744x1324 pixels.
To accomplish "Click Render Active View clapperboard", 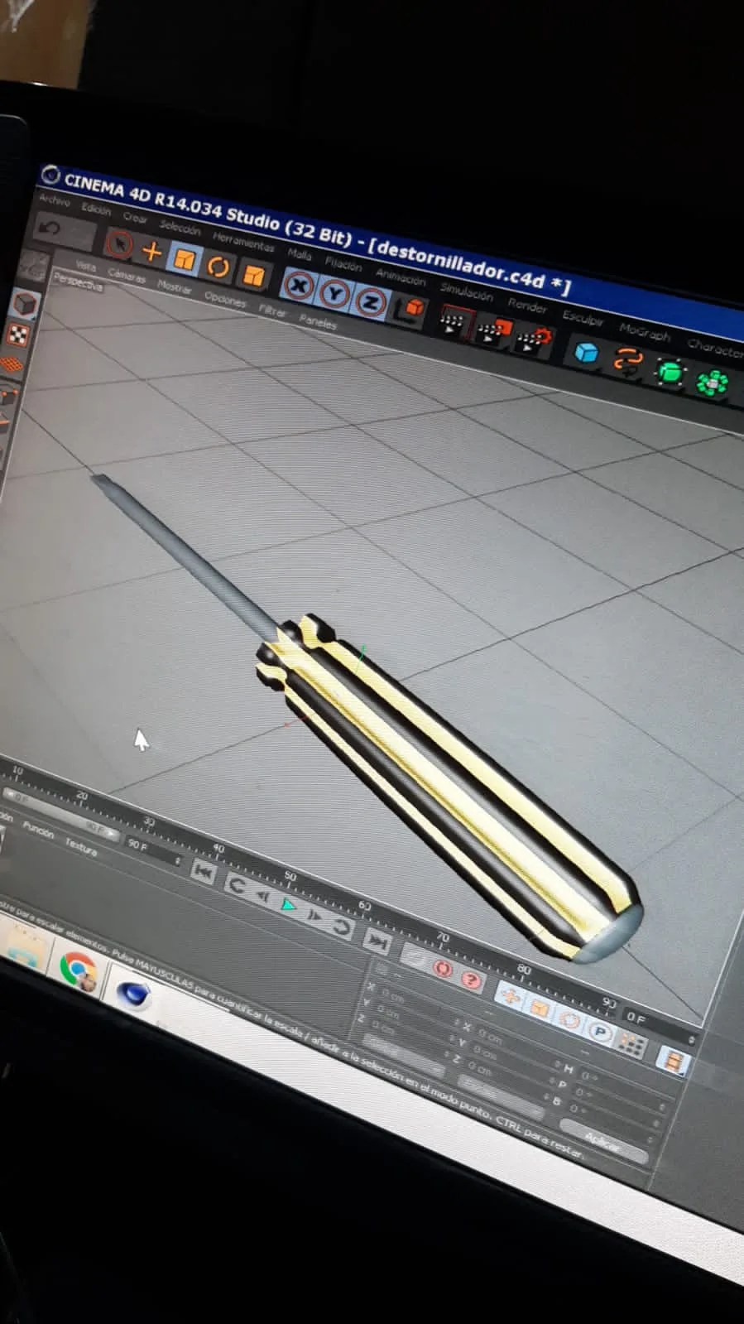I will click(x=454, y=322).
